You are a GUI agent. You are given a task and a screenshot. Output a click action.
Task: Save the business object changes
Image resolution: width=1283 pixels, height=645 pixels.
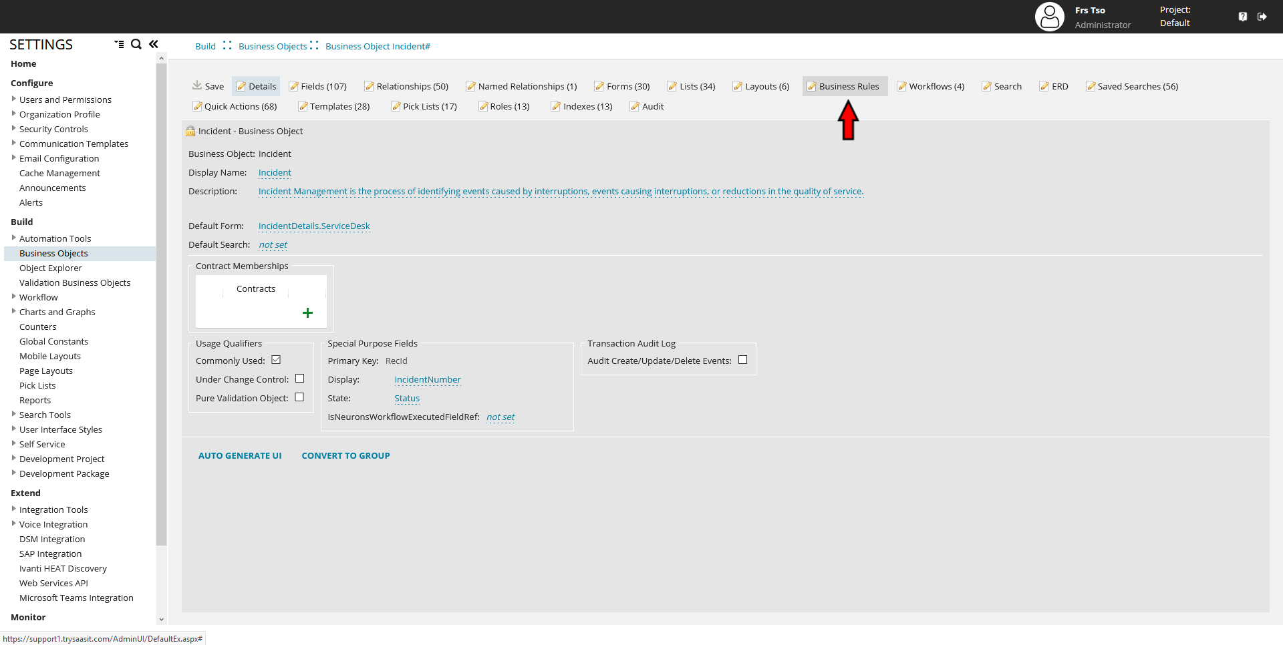coord(207,86)
